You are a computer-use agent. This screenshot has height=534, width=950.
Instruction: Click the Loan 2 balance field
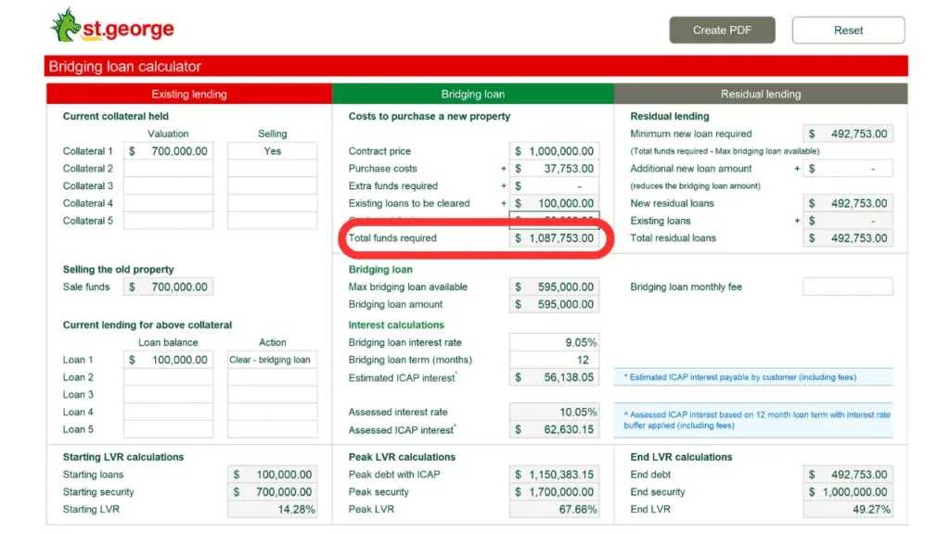tap(169, 377)
